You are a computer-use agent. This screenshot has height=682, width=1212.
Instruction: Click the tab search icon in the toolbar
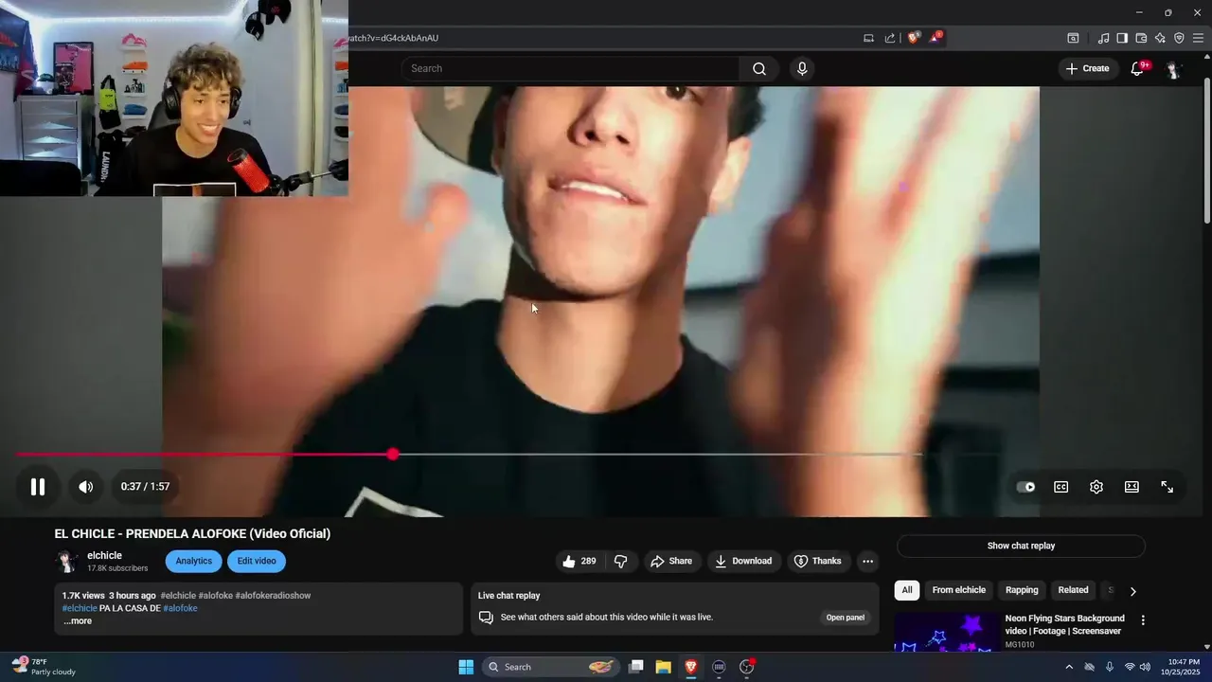tap(1073, 38)
